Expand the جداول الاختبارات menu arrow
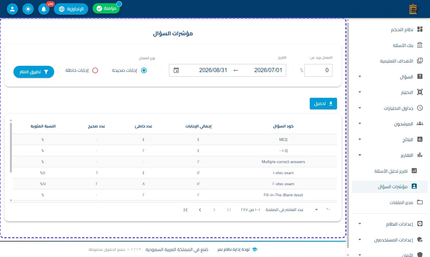 (x=360, y=108)
